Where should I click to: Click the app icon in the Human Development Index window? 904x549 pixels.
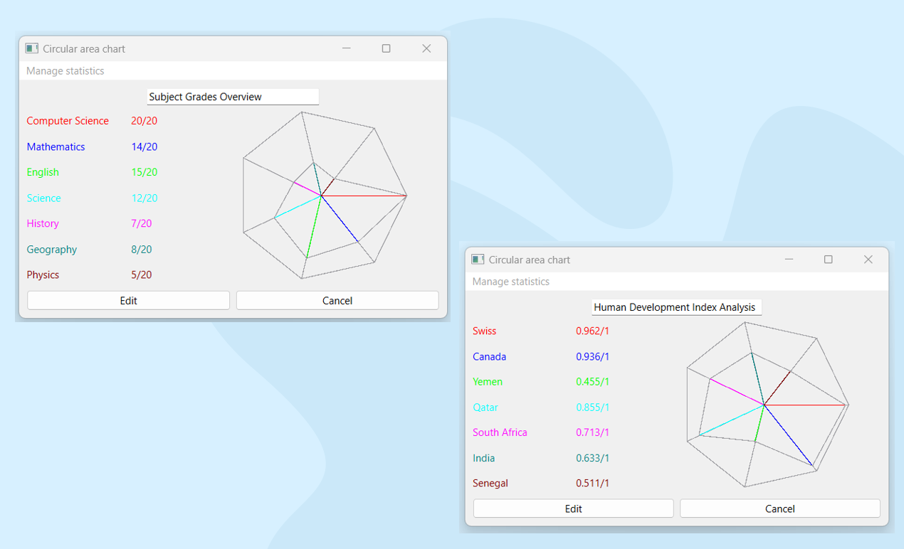coord(478,260)
